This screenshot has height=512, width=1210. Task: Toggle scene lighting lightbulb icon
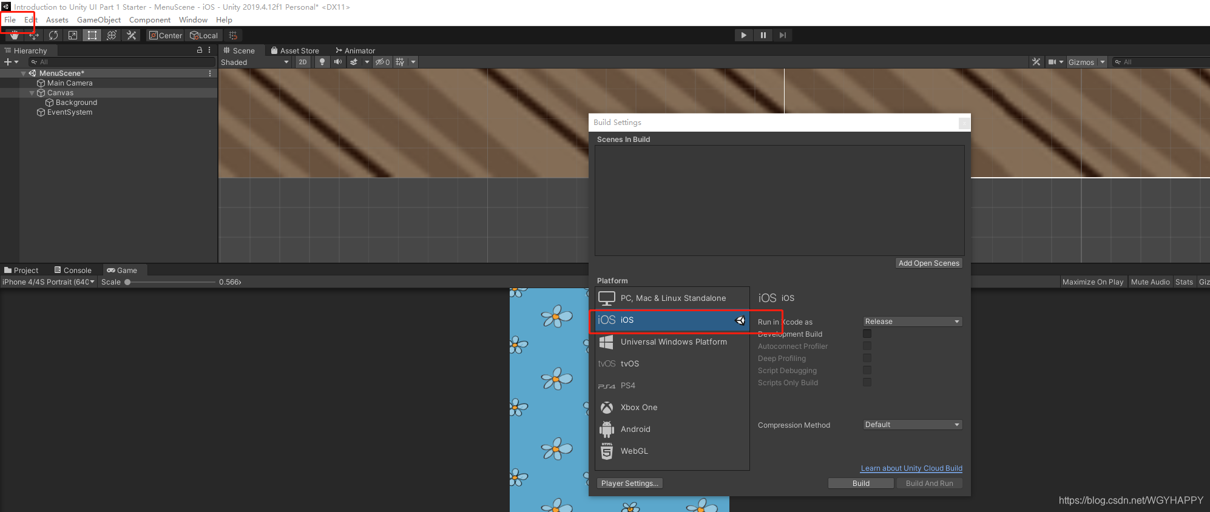click(x=322, y=62)
